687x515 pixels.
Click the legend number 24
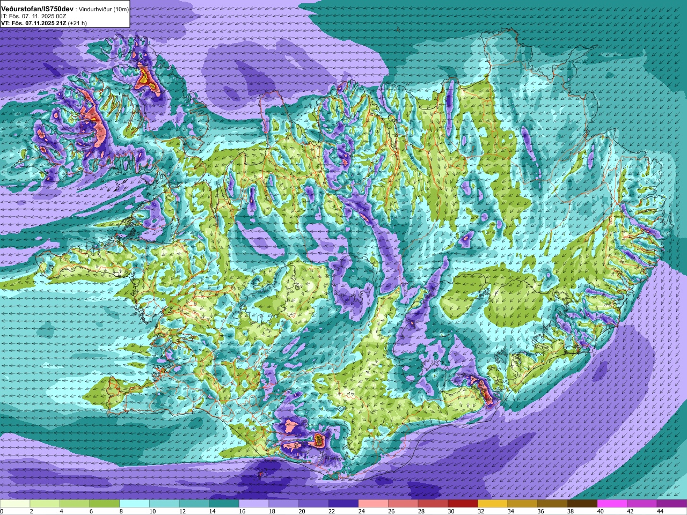(362, 512)
